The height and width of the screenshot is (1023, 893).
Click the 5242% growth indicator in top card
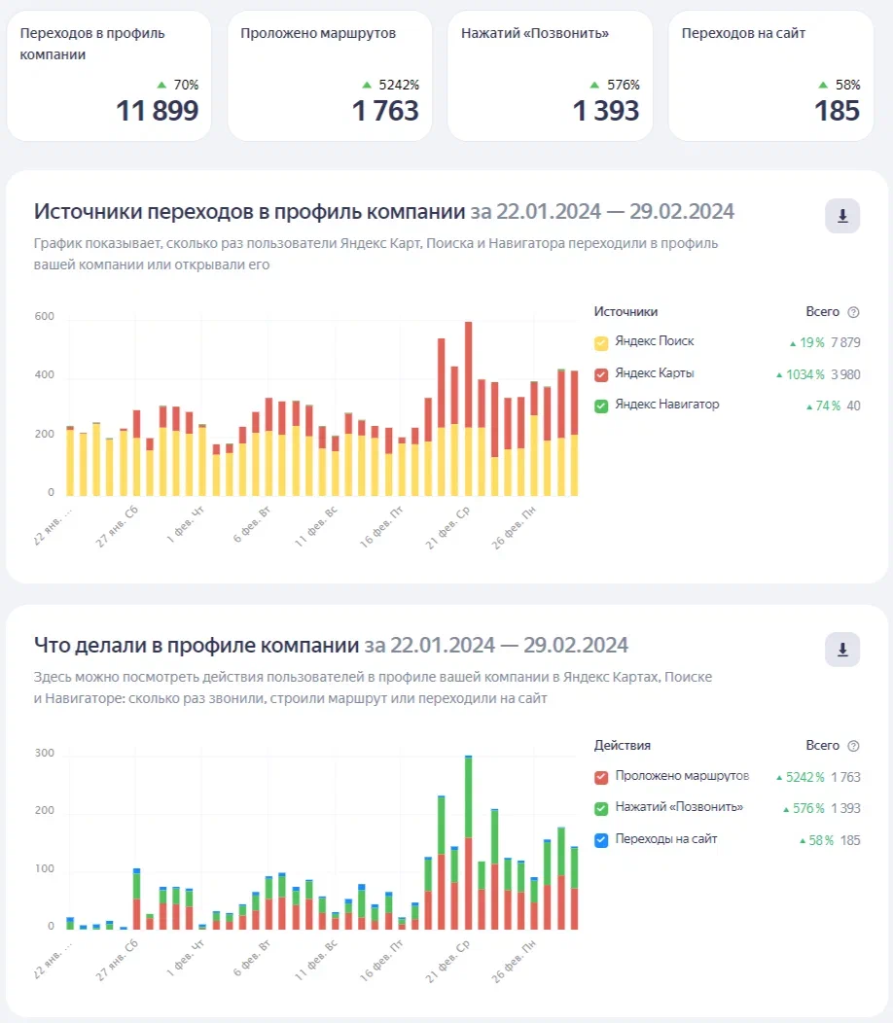click(x=390, y=86)
